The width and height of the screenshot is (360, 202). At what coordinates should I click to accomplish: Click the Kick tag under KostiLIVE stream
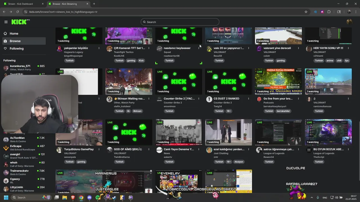pyautogui.click(x=141, y=61)
